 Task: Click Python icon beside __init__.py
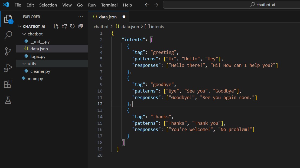[27, 41]
